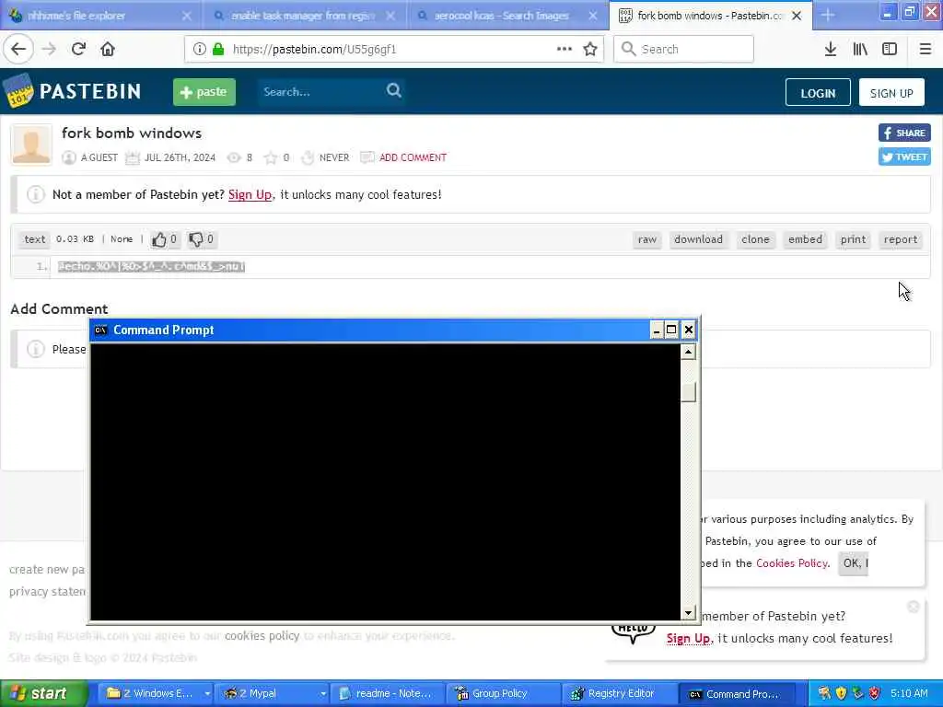This screenshot has width=943, height=707.
Task: Click the download paste button
Action: [x=698, y=239]
